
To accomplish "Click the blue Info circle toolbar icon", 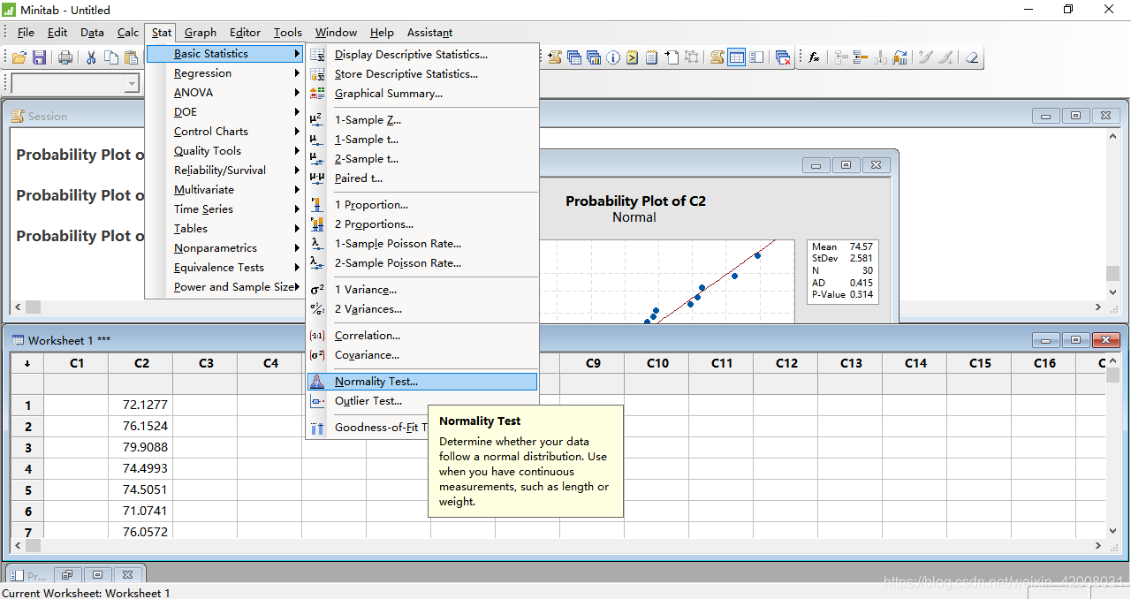I will click(x=613, y=57).
